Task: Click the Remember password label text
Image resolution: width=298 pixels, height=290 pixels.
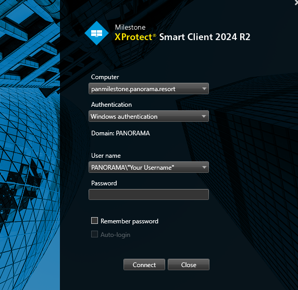Action: 129,221
